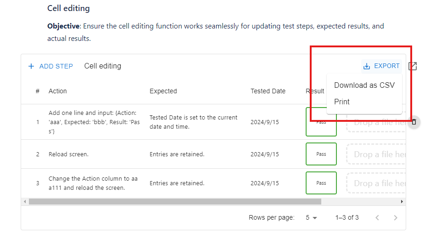Open the Rows per page dropdown

pos(312,218)
